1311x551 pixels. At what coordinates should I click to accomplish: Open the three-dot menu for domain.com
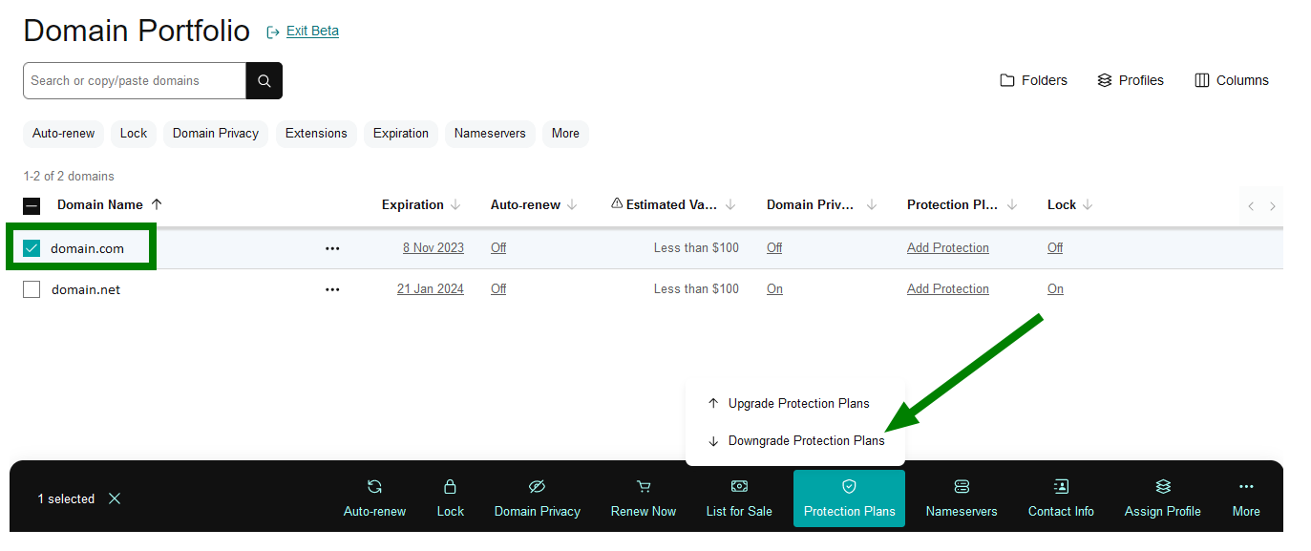tap(332, 248)
